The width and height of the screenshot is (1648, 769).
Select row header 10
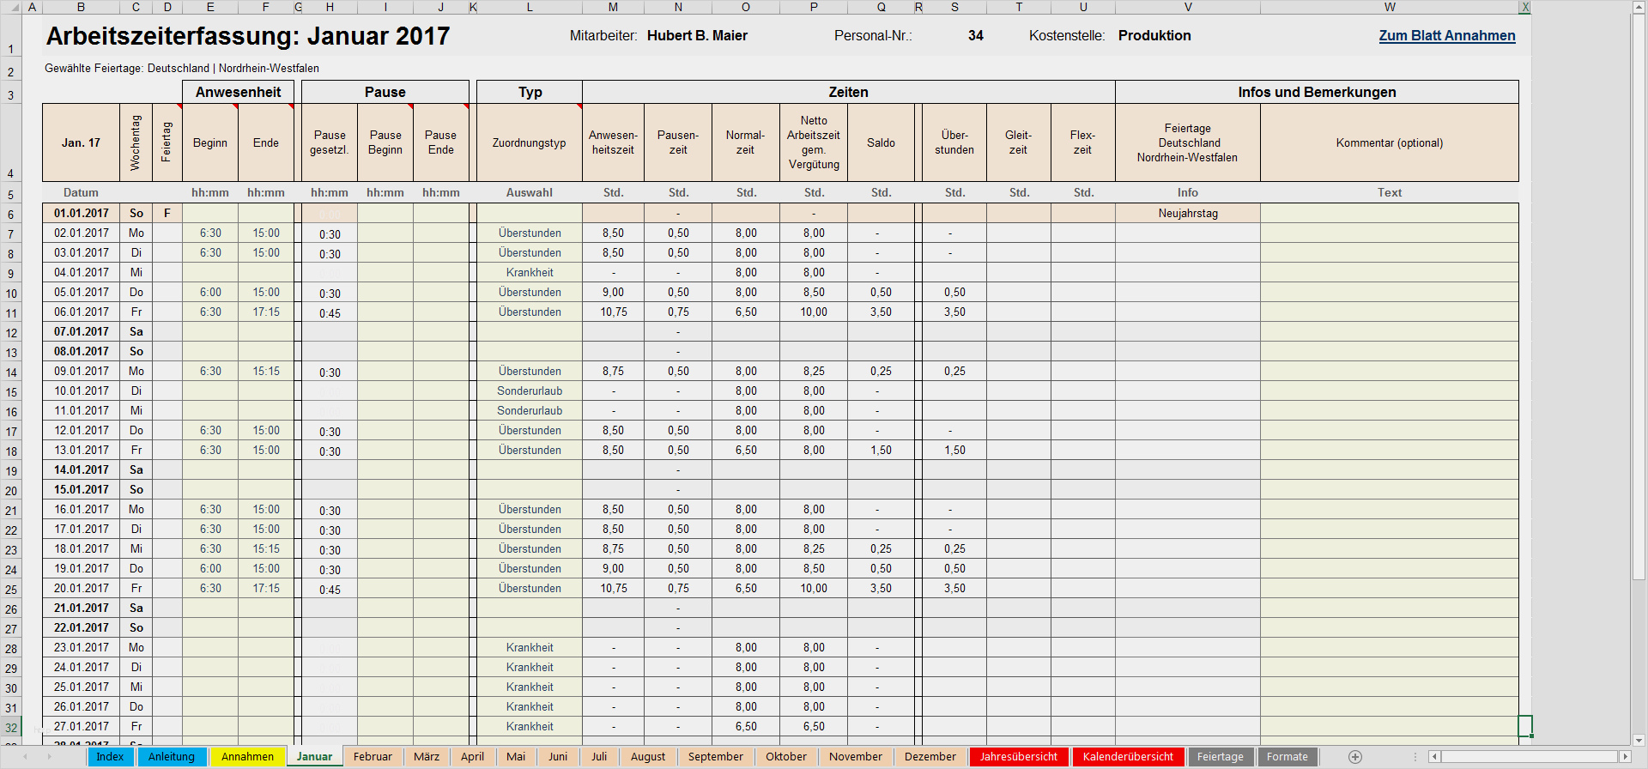[11, 294]
